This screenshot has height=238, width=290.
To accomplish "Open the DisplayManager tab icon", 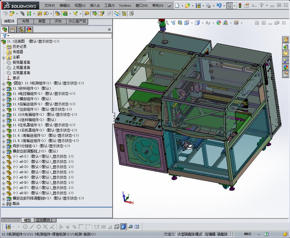I will click(29, 30).
